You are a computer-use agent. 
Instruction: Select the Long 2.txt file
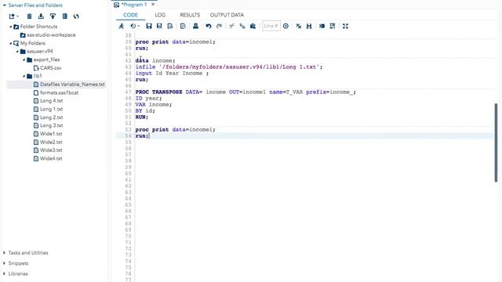click(48, 117)
